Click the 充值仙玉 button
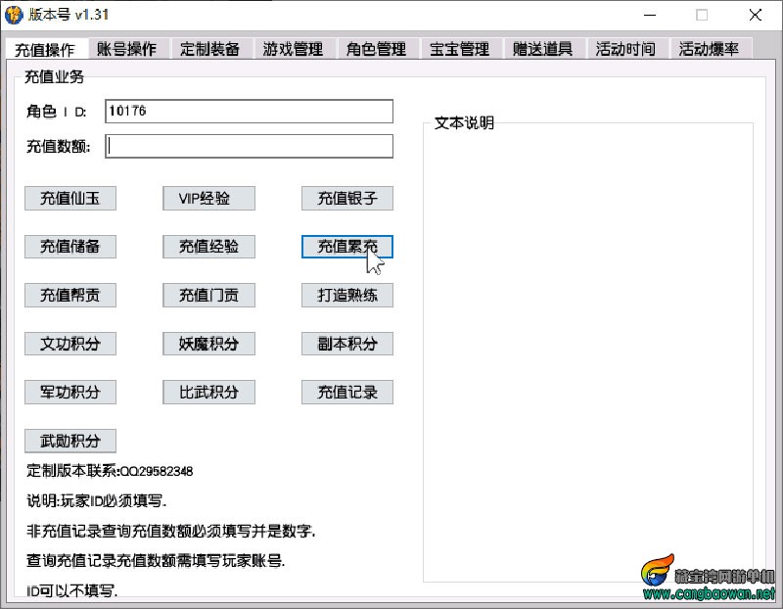This screenshot has width=783, height=609. click(70, 199)
